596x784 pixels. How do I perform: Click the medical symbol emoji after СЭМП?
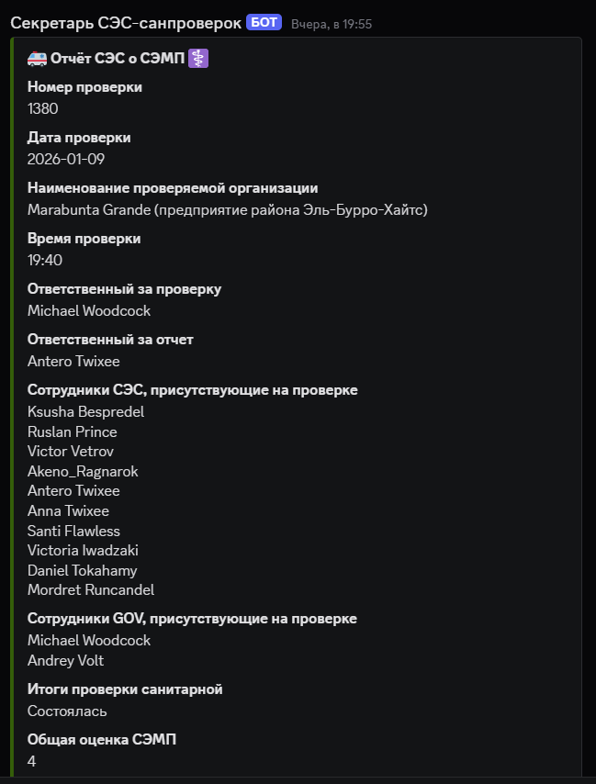(198, 59)
